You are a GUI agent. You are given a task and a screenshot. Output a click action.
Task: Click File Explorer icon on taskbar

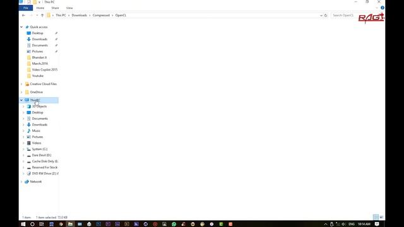click(x=70, y=224)
